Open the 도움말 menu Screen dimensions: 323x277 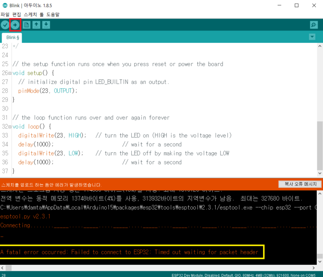click(x=53, y=14)
